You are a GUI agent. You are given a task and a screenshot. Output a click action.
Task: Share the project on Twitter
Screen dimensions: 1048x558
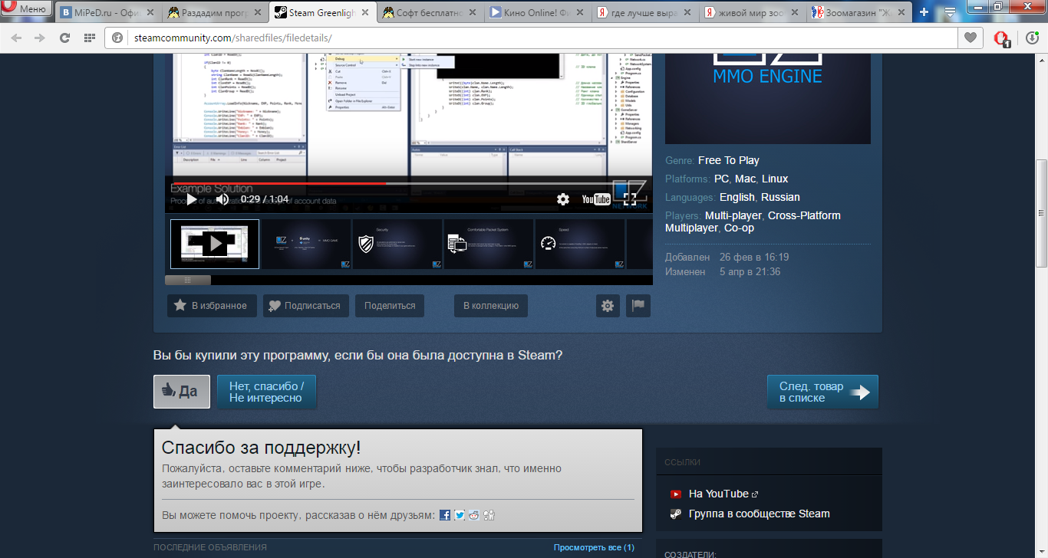460,515
